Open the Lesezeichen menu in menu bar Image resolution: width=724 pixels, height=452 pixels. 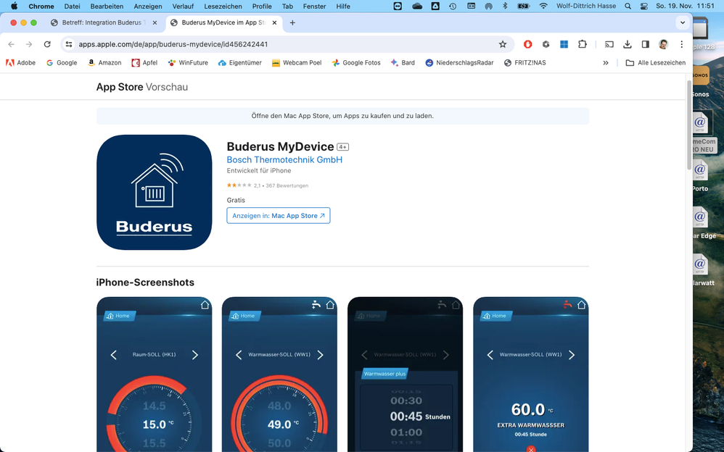click(223, 6)
